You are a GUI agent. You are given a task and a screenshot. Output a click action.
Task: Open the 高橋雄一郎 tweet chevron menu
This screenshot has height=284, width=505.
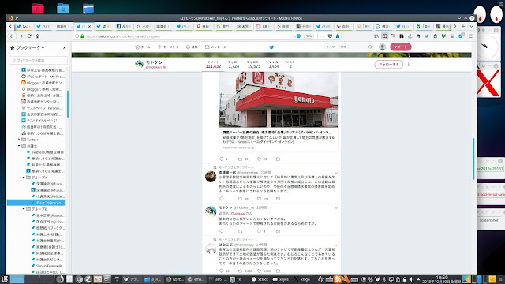tap(336, 173)
